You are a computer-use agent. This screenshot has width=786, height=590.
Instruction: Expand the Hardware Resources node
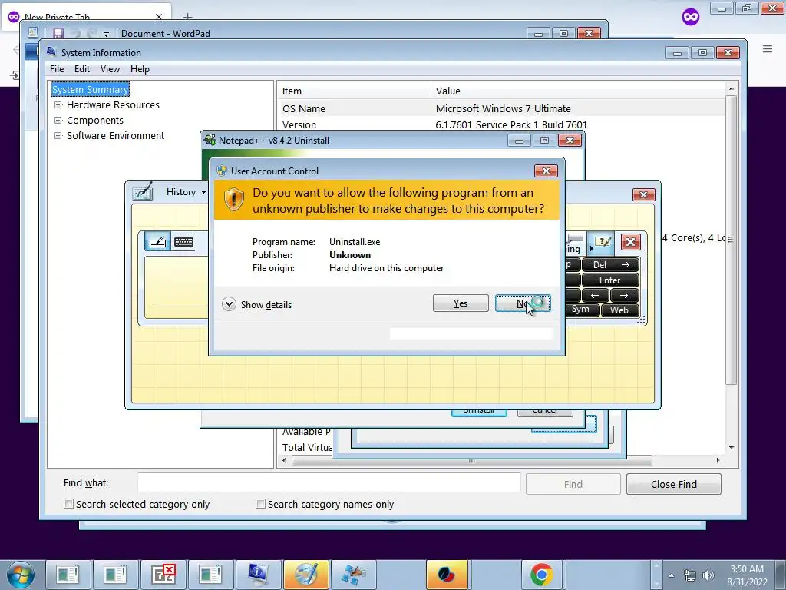58,104
